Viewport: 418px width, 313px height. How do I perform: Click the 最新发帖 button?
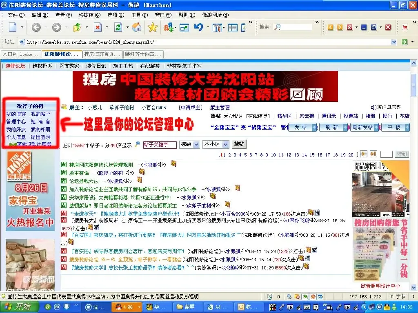[365, 128]
